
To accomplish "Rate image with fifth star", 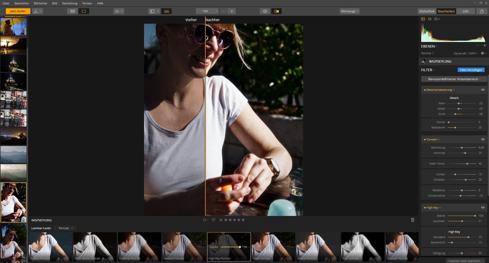I will click(243, 220).
